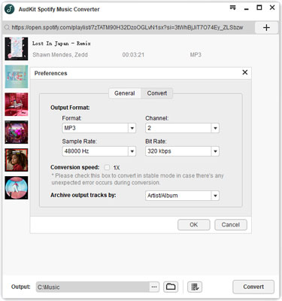Start conversion with Convert button

[253, 287]
